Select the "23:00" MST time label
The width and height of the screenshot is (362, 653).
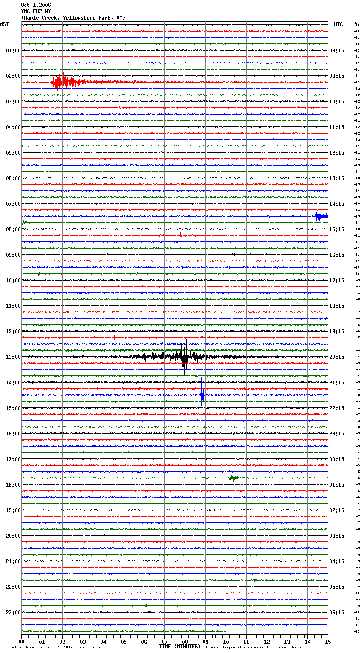pos(13,613)
